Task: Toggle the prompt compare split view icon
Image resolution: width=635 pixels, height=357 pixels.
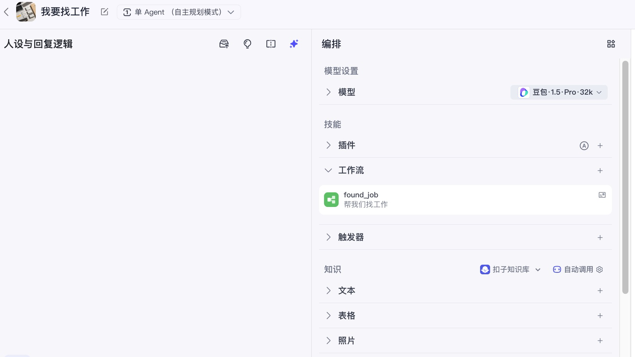Action: [x=271, y=44]
